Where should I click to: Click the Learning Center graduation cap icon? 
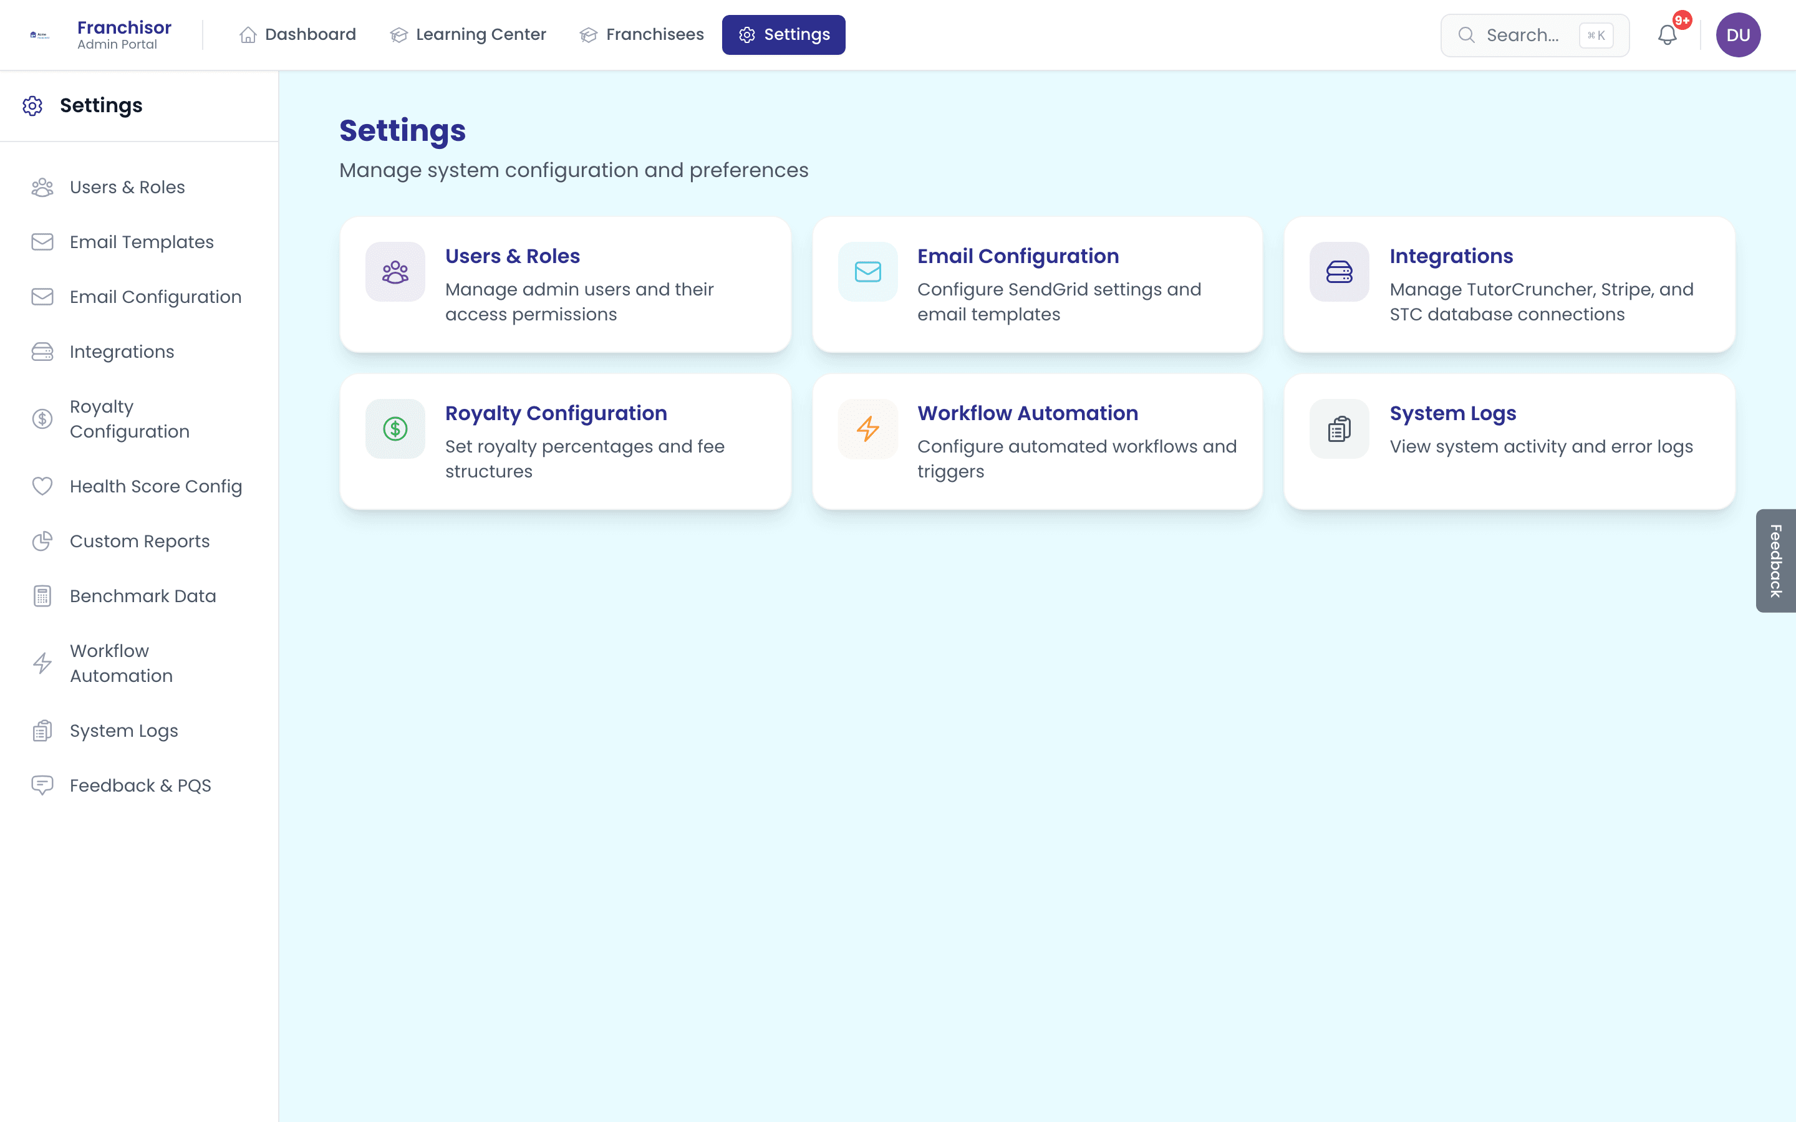[399, 35]
